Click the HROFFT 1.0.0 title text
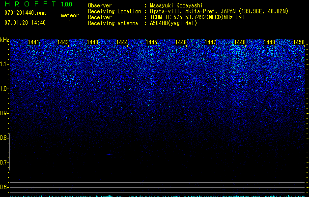Image resolution: width=309 pixels, height=197 pixels. click(39, 4)
